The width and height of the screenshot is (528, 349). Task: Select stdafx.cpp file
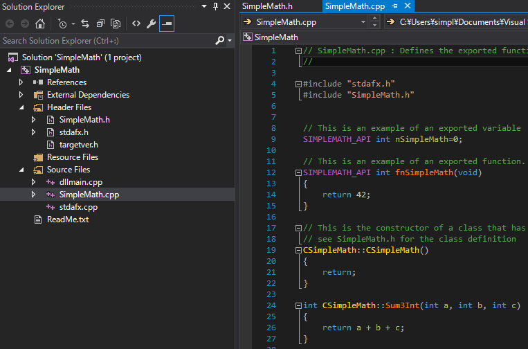pos(78,207)
